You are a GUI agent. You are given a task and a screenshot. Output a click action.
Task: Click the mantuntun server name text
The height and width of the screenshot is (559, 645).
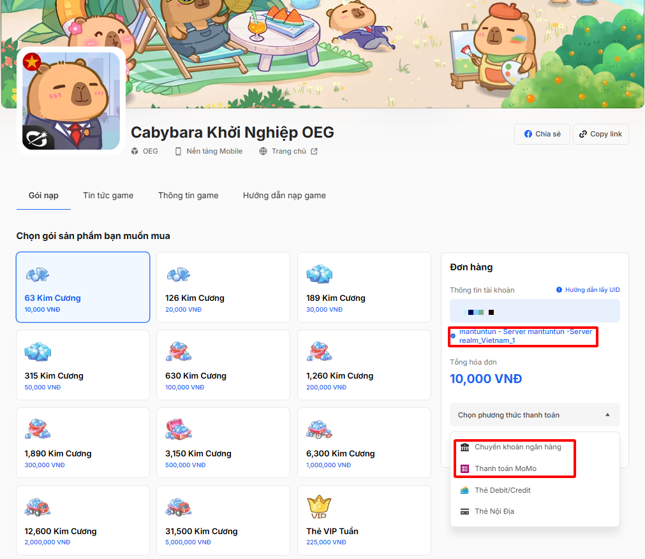(526, 336)
